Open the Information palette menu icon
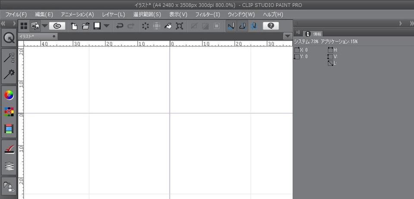Viewport: 414px width, 199px height. 298,32
